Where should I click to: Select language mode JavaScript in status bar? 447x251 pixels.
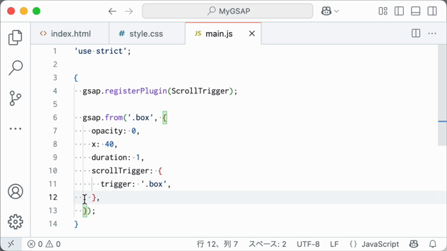(x=374, y=244)
